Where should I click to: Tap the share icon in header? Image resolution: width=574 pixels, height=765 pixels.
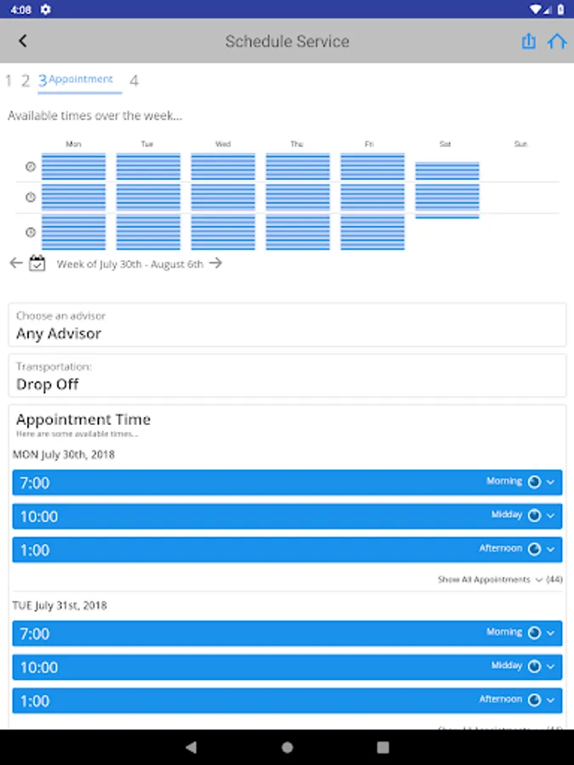529,41
